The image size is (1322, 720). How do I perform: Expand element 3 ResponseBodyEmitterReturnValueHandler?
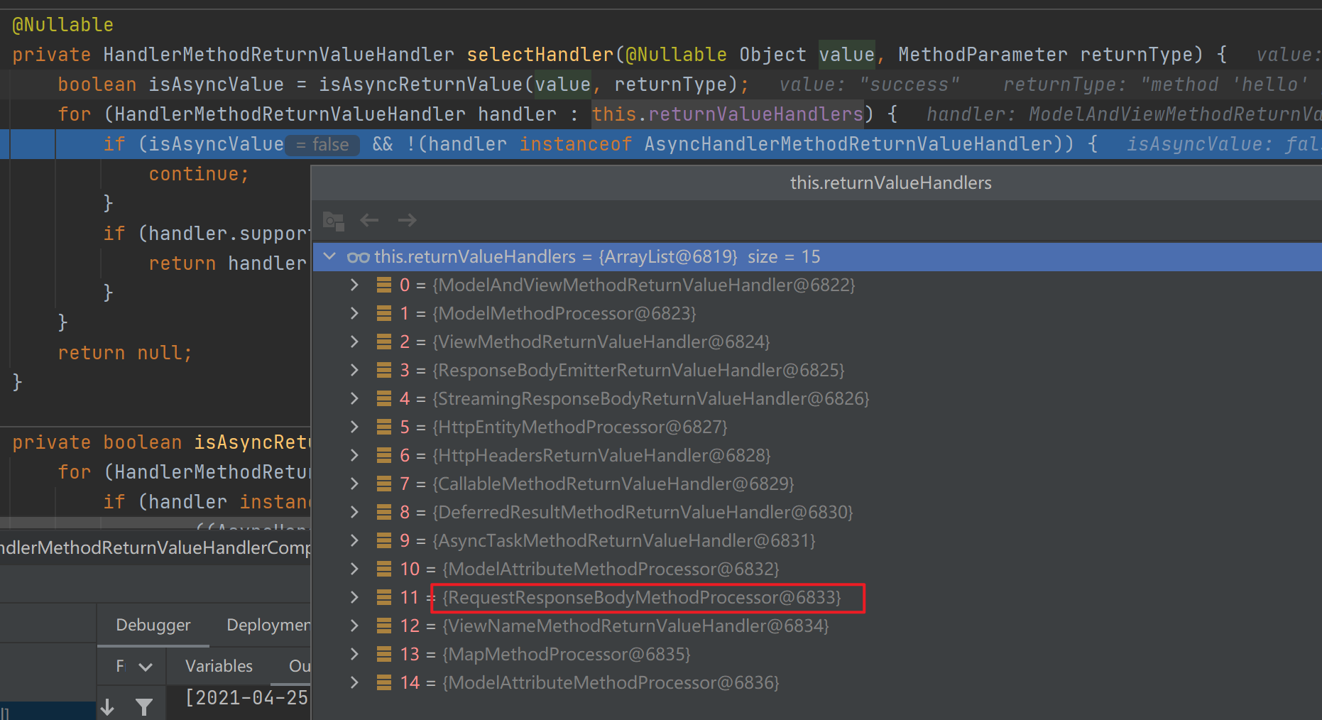tap(354, 371)
